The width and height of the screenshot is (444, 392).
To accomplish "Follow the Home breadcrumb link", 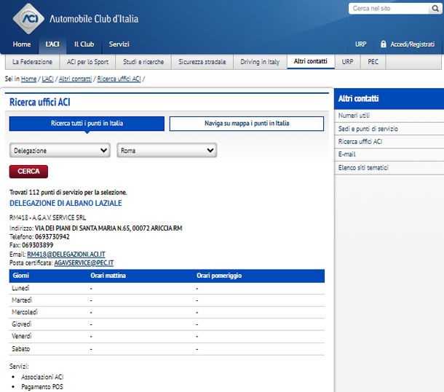I will click(29, 79).
